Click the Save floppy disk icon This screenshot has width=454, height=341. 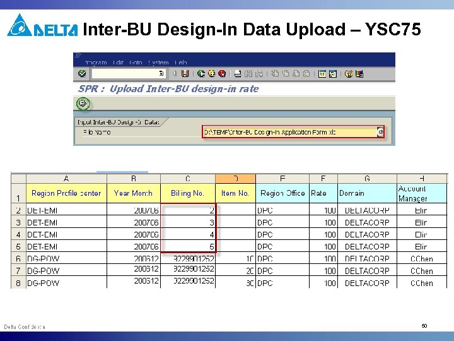point(185,74)
